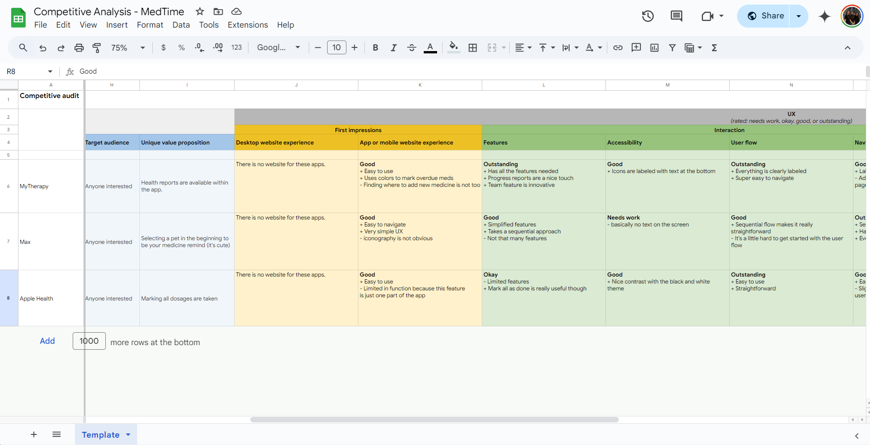Toggle italic formatting
The height and width of the screenshot is (445, 870).
[x=393, y=48]
